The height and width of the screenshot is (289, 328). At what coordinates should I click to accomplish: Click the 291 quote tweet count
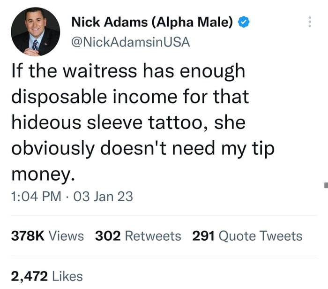pyautogui.click(x=203, y=236)
